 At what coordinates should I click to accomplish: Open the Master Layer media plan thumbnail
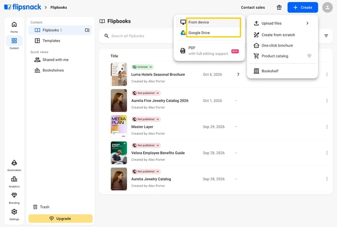tap(119, 127)
